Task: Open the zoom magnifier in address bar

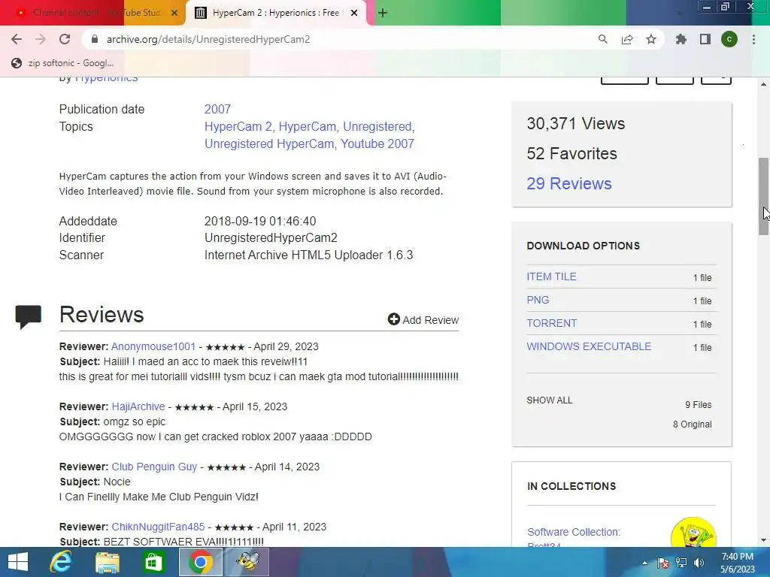Action: 603,39
